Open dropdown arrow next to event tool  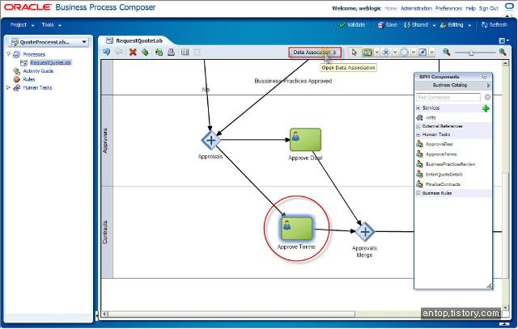(414, 52)
